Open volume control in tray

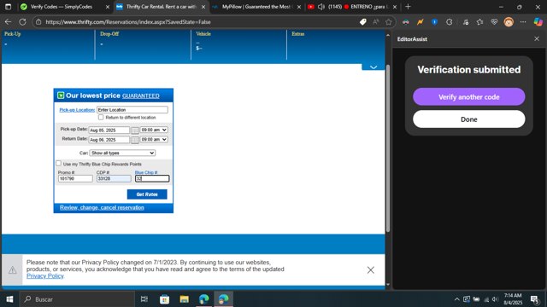pos(495,299)
